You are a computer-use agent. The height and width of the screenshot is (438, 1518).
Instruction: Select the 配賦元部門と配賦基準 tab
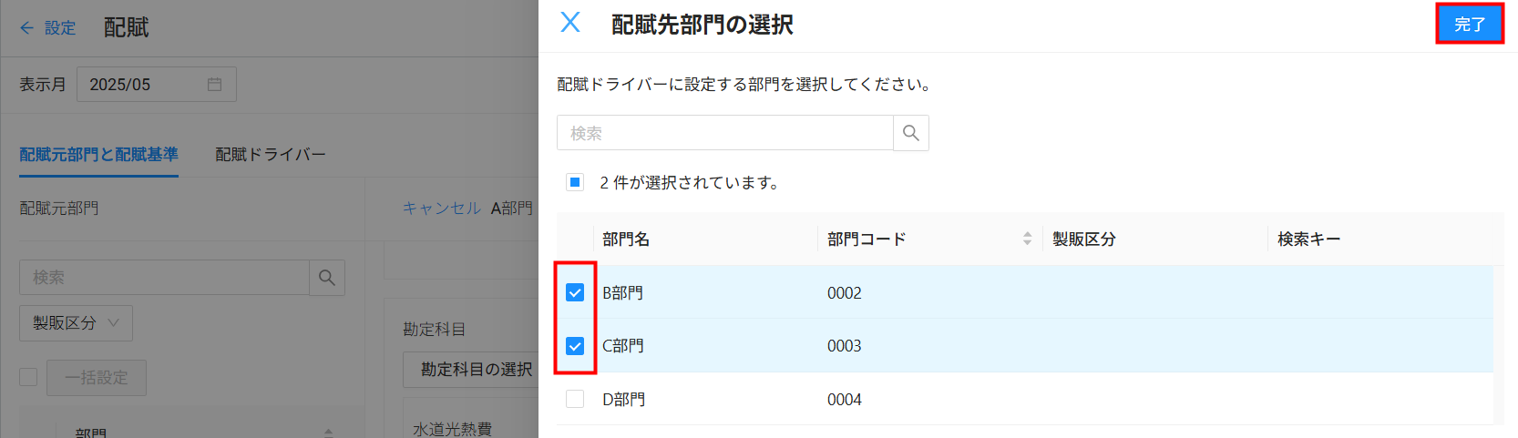point(98,155)
